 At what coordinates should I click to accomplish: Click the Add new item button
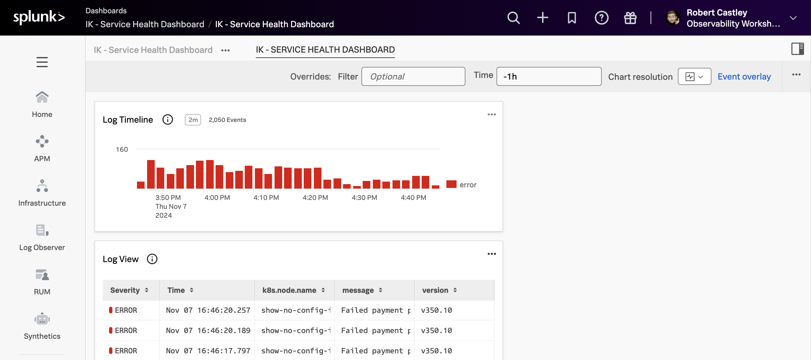[x=542, y=17]
